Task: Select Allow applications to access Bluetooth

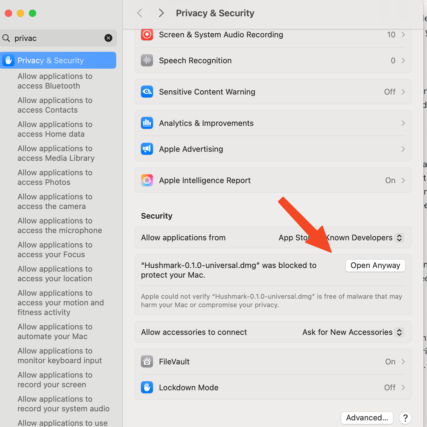Action: click(x=55, y=81)
